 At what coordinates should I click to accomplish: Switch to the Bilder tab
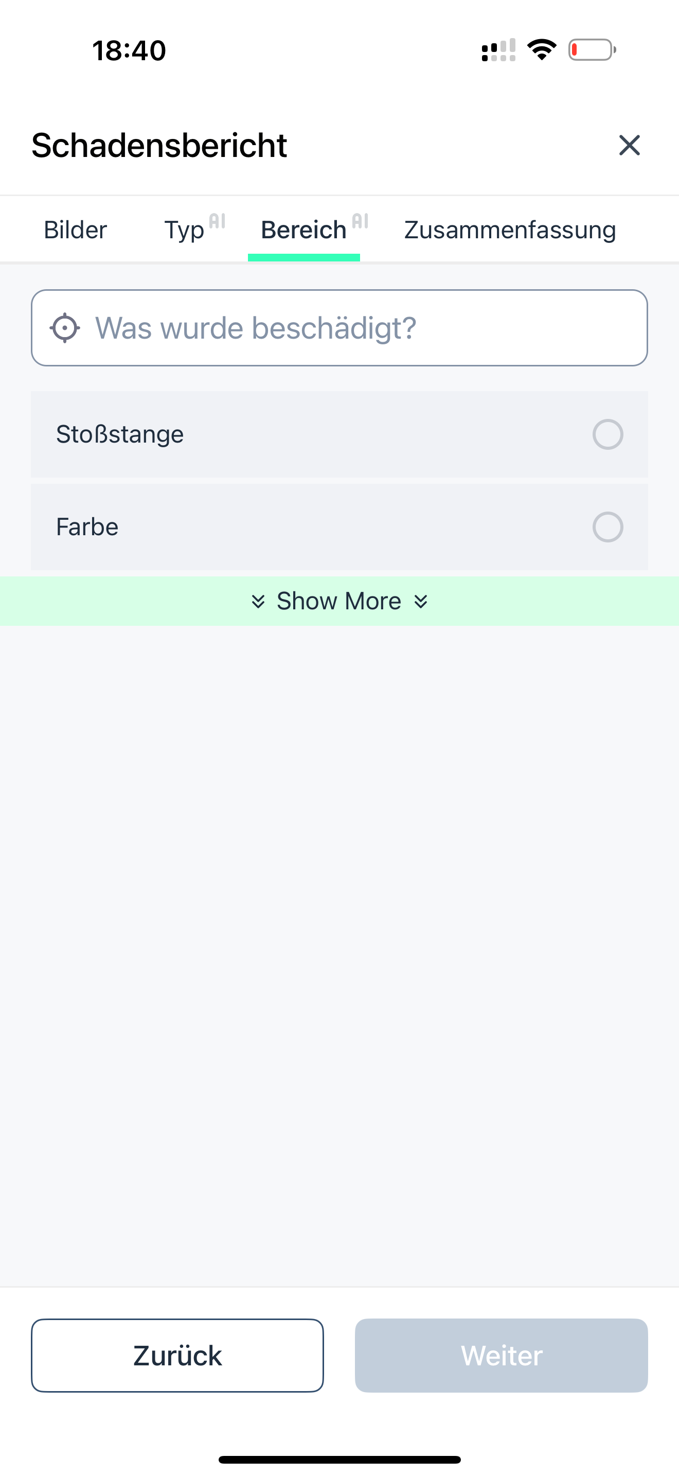75,230
